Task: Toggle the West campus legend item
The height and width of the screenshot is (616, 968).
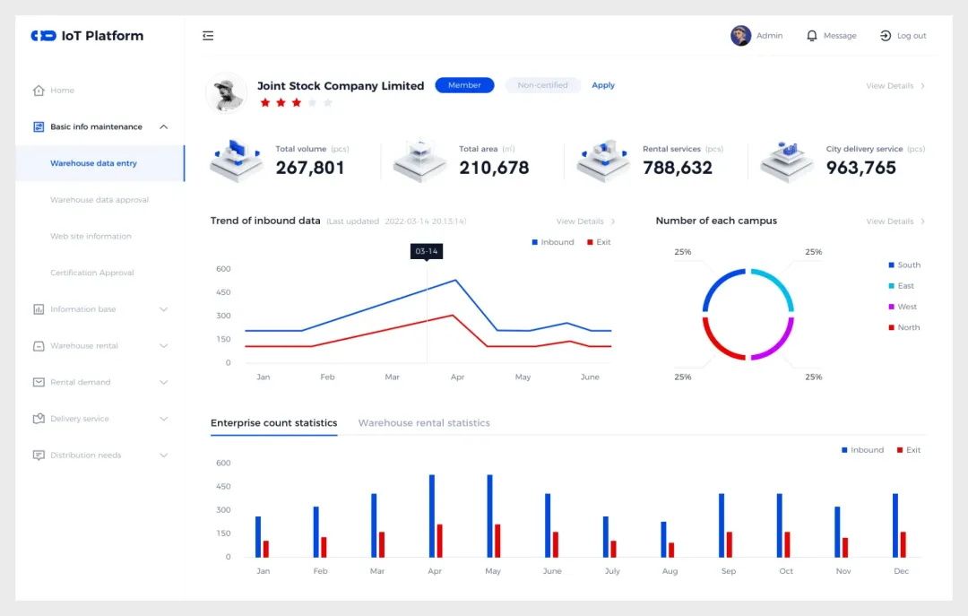Action: point(903,307)
